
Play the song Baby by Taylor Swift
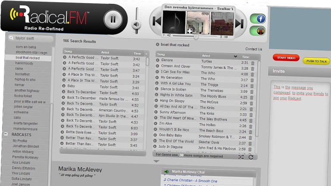[64, 86]
